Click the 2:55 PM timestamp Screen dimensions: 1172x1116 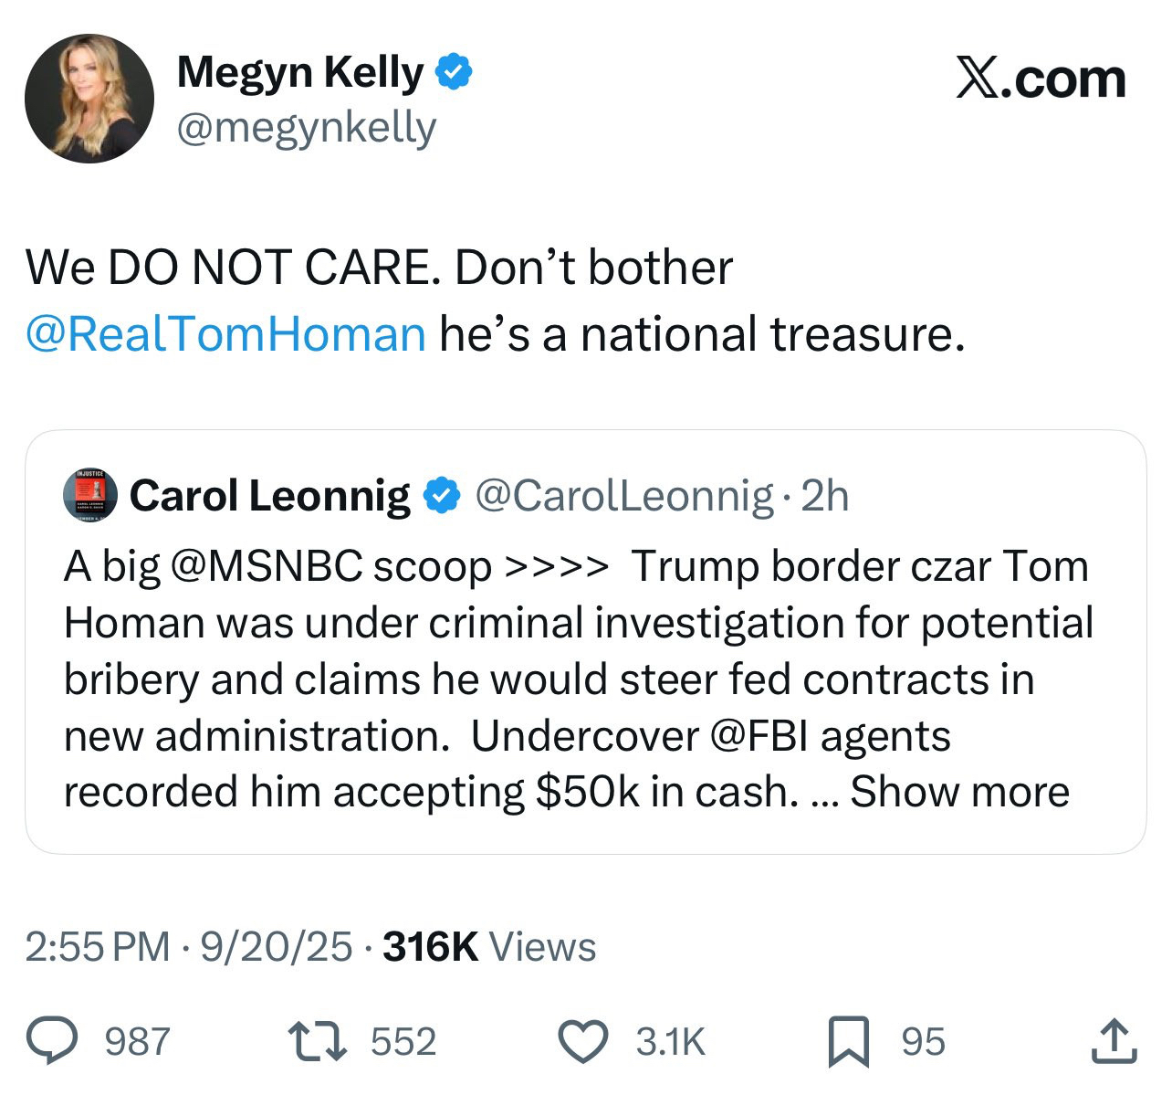[97, 947]
